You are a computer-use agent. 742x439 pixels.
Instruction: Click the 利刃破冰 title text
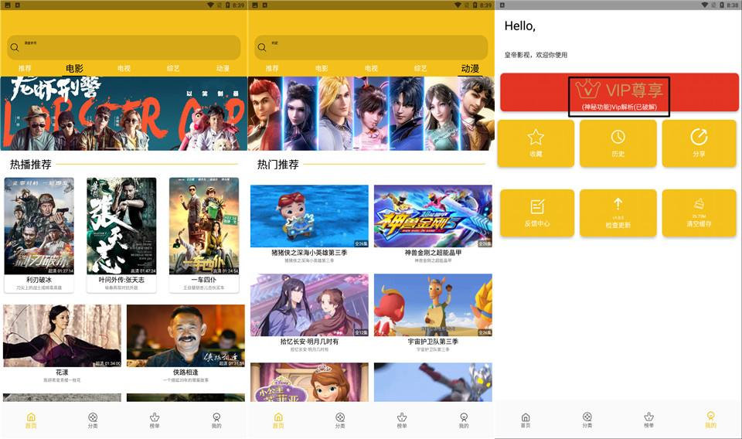pos(39,280)
